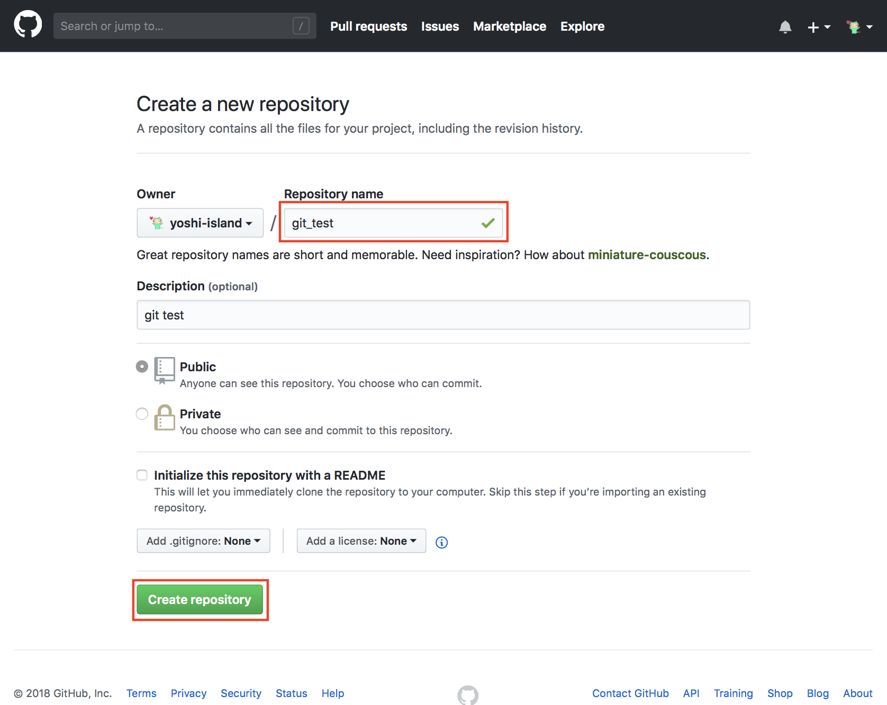
Task: Open the Privacy footer link
Action: click(x=188, y=693)
